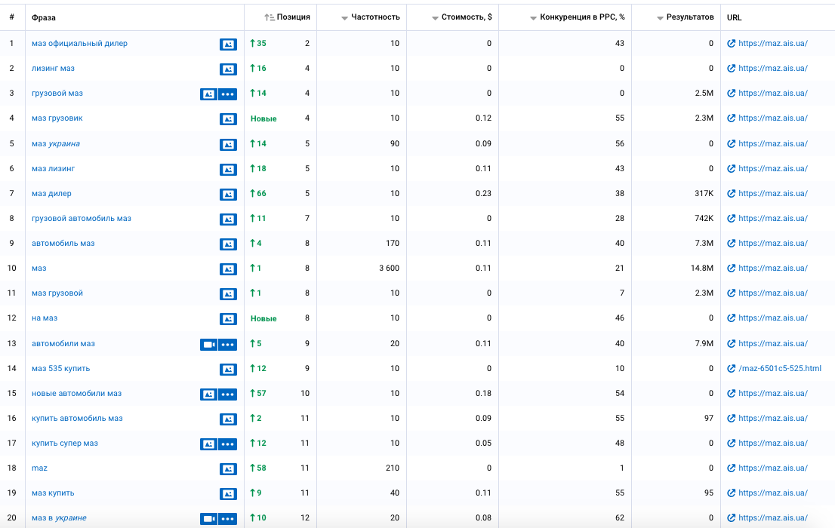The width and height of the screenshot is (835, 528).
Task: Open the keyword лизинг маз
Action: pyautogui.click(x=54, y=68)
